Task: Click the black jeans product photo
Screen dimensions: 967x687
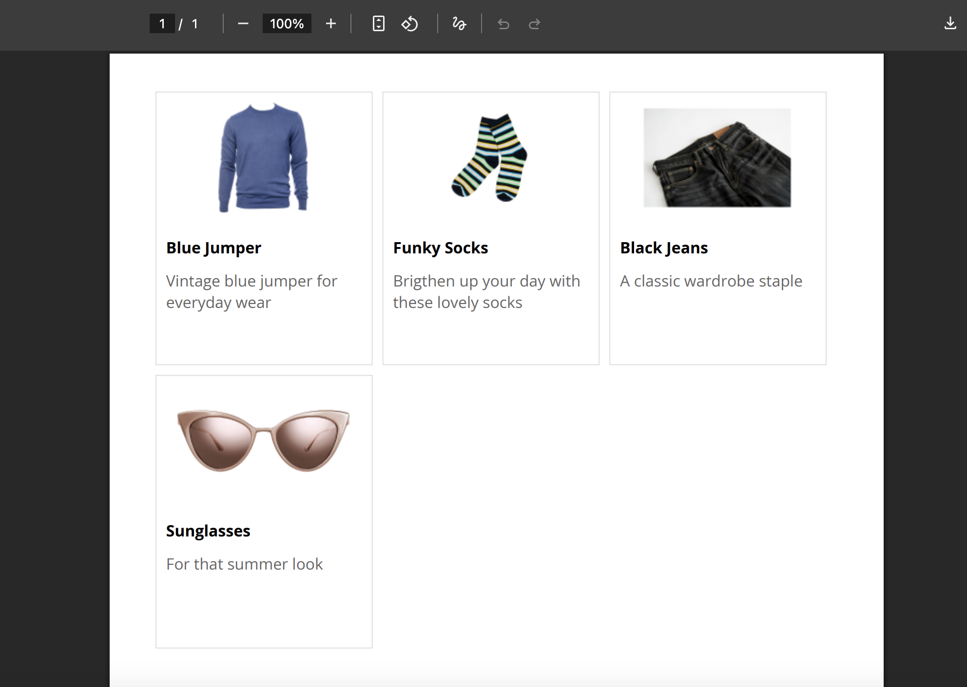Action: pos(717,158)
